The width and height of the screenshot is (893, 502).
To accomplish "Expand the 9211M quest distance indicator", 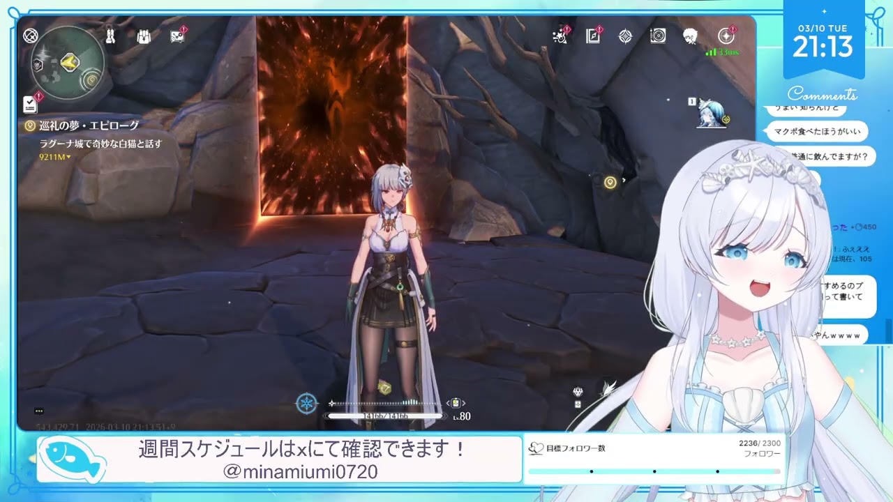I will pyautogui.click(x=55, y=157).
